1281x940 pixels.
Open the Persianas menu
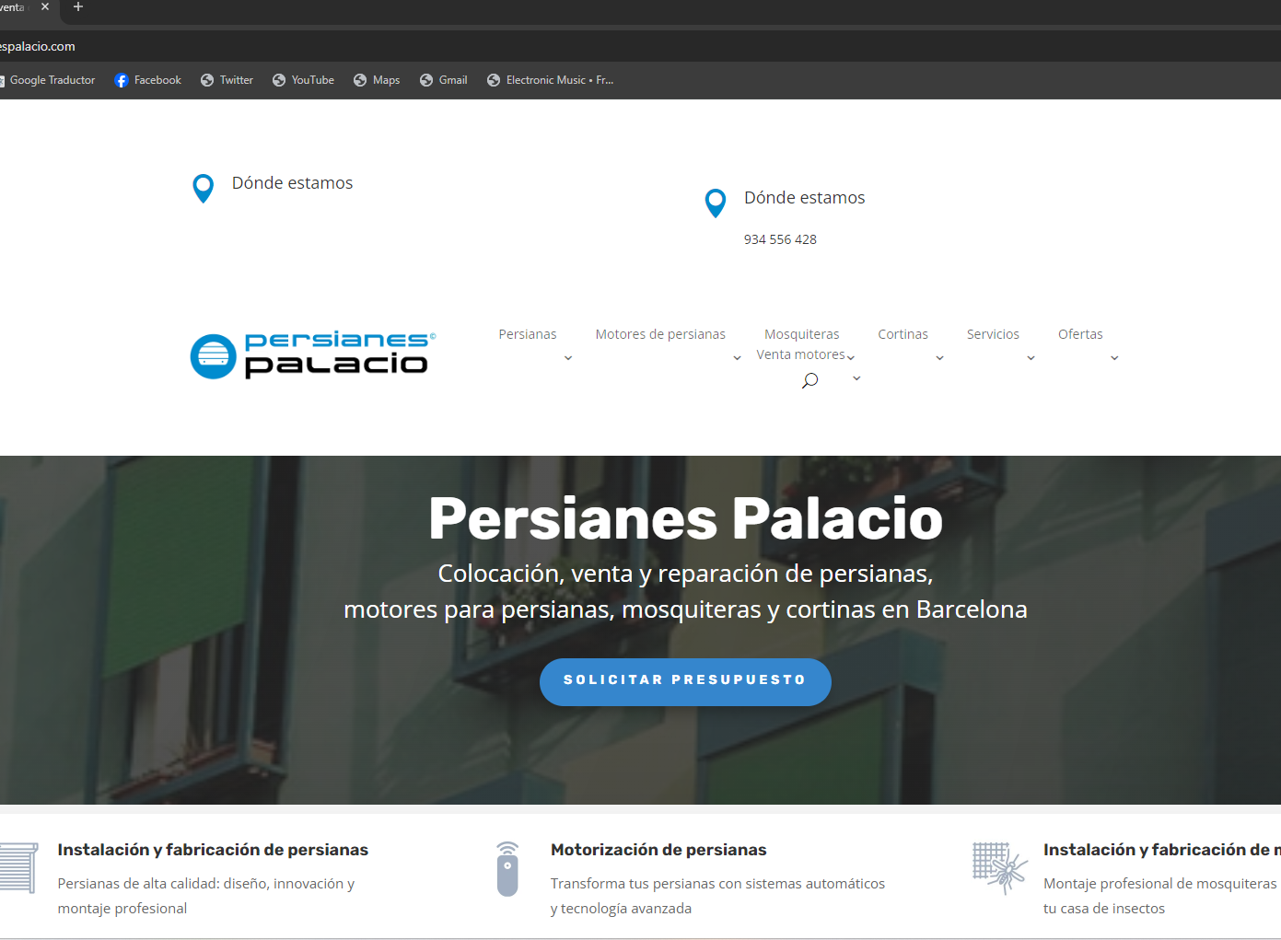click(528, 334)
